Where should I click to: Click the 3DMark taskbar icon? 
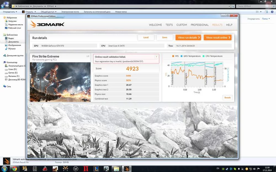(x=127, y=169)
